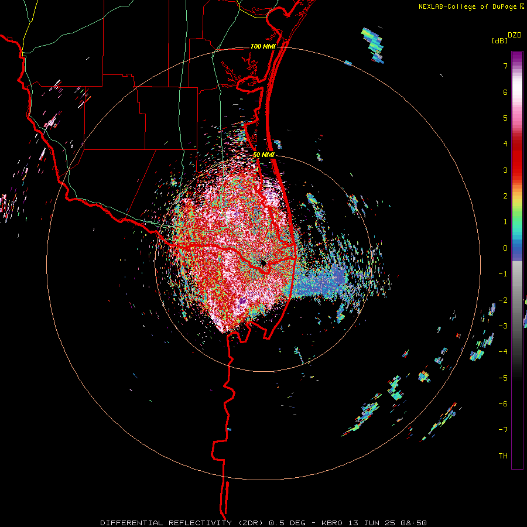527x527 pixels.
Task: Click the -4 tick label on color scale
Action: [x=503, y=352]
